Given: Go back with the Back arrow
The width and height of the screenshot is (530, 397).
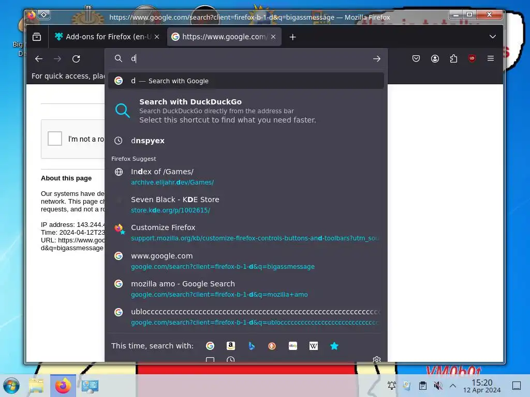Looking at the screenshot, I should pos(39,59).
